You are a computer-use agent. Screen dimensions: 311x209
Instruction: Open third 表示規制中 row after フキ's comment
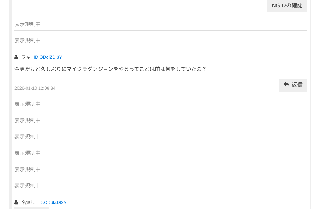click(x=27, y=137)
